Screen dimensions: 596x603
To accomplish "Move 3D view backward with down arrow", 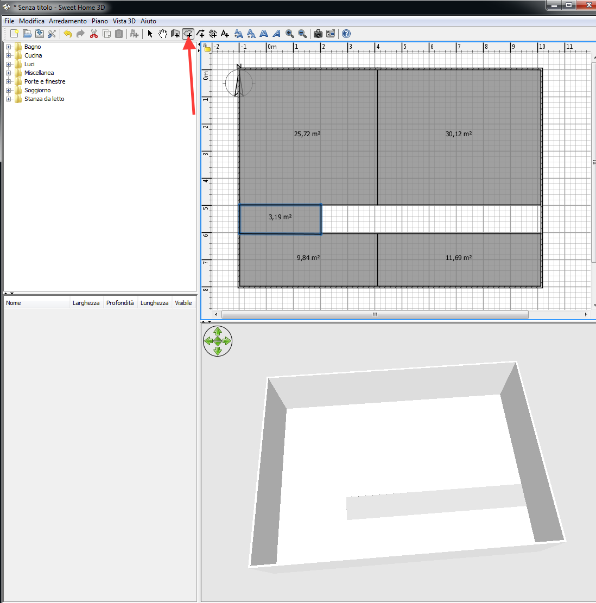I will [218, 351].
